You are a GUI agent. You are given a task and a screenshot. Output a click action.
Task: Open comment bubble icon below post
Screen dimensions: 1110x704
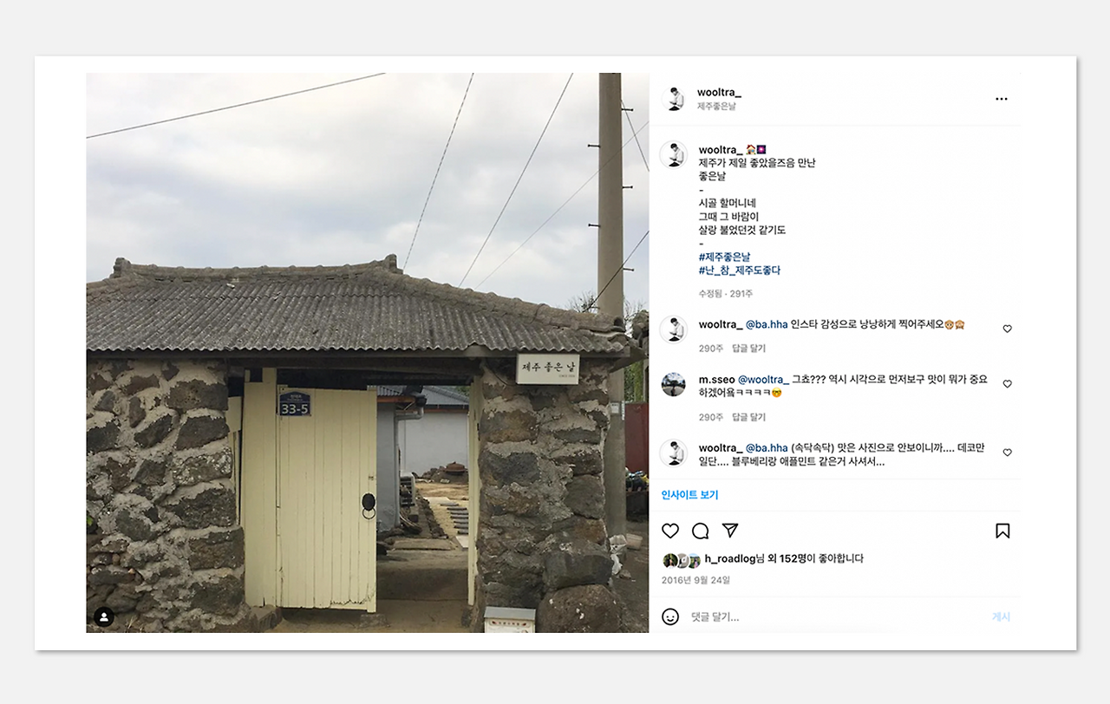click(701, 531)
